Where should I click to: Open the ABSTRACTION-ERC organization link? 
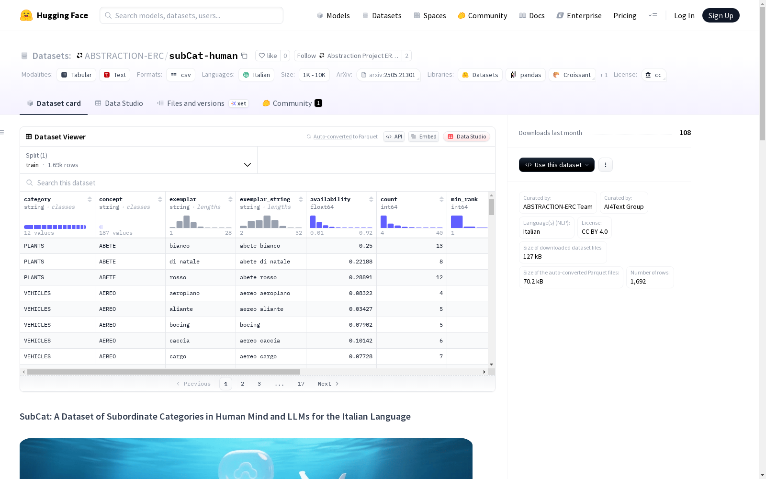(x=124, y=56)
